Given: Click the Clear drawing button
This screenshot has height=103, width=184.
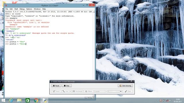Looking at the screenshot, I should click(x=128, y=91).
